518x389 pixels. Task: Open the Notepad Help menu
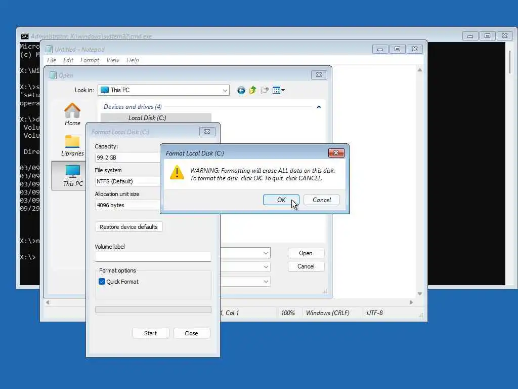pyautogui.click(x=133, y=60)
